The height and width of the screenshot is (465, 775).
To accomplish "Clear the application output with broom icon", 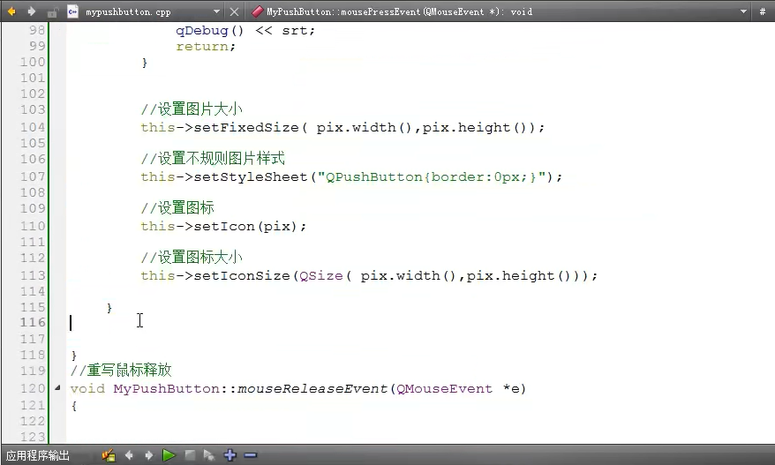I will coord(109,455).
